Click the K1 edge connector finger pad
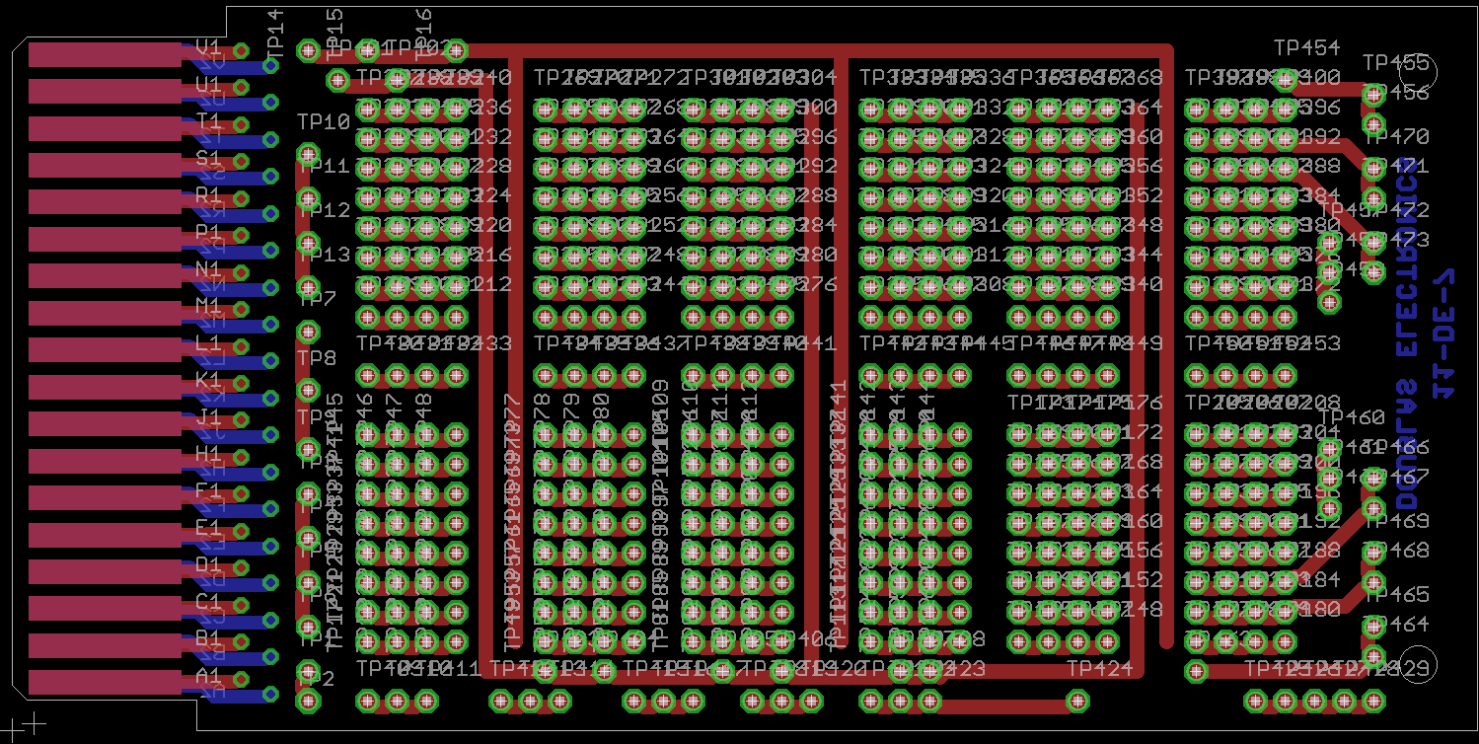The image size is (1479, 744). coord(106,387)
